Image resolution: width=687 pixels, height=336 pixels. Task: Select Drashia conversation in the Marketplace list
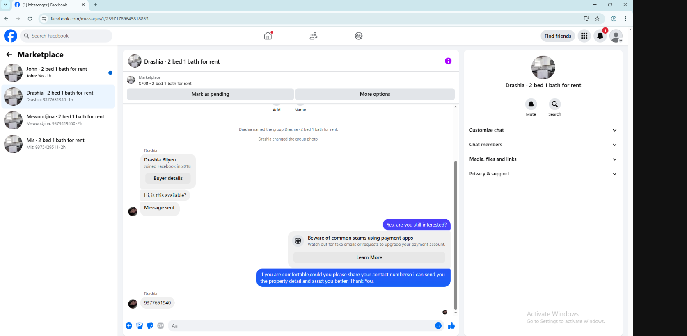59,97
